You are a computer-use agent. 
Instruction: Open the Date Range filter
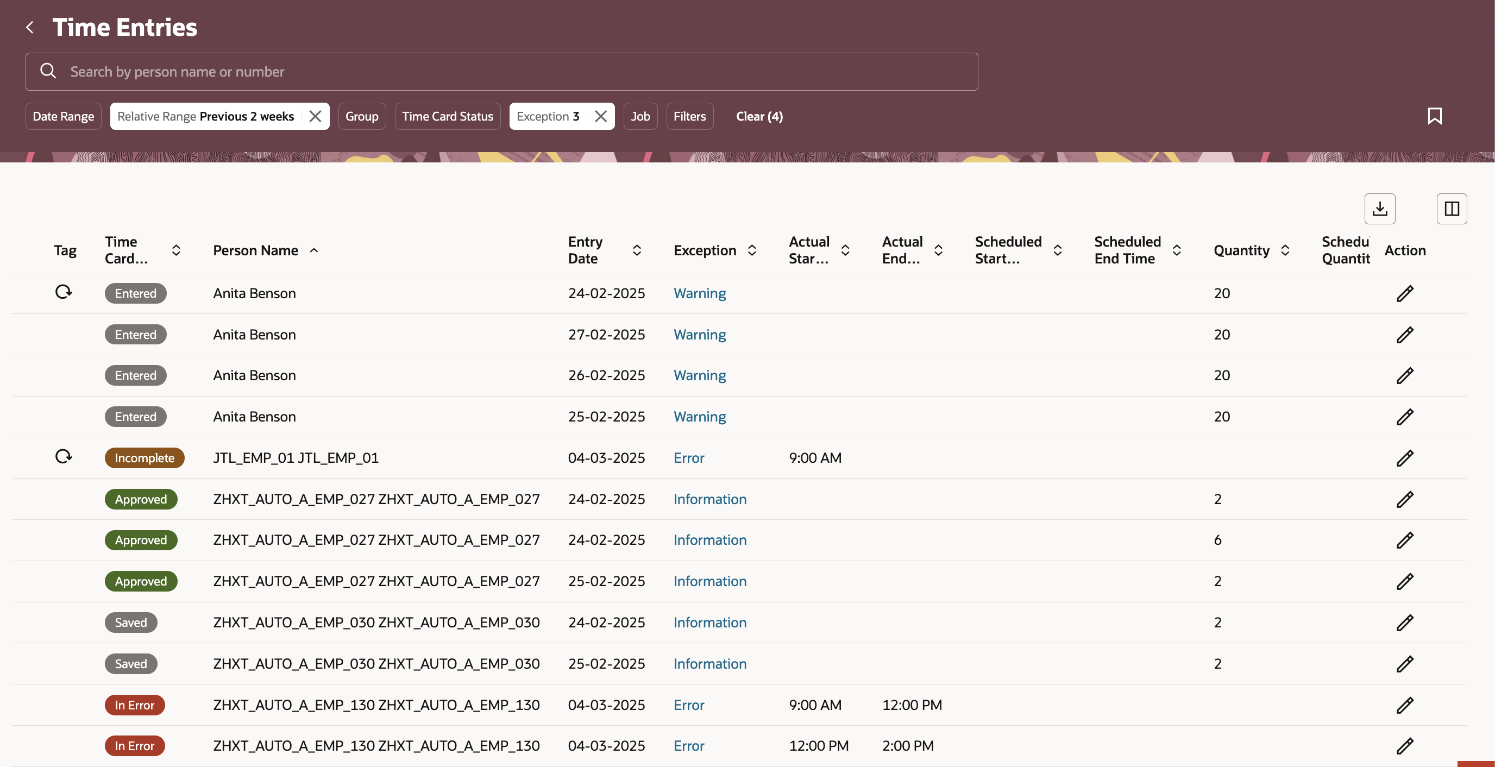[x=63, y=116]
